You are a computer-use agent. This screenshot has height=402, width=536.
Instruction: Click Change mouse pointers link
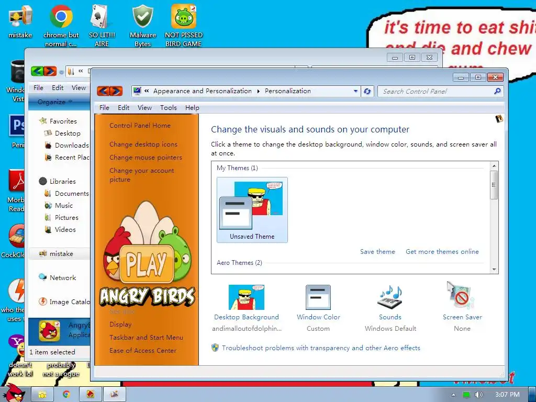point(146,158)
